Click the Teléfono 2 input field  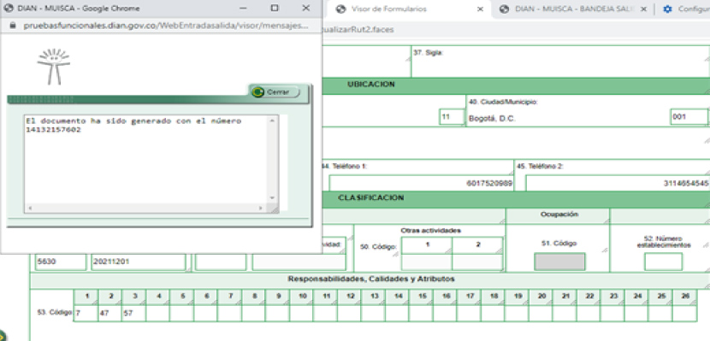tap(618, 183)
